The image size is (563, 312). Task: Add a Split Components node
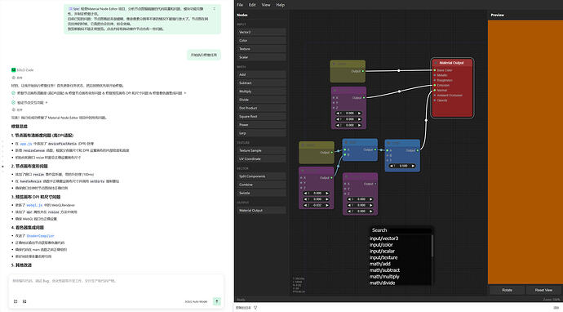point(261,176)
